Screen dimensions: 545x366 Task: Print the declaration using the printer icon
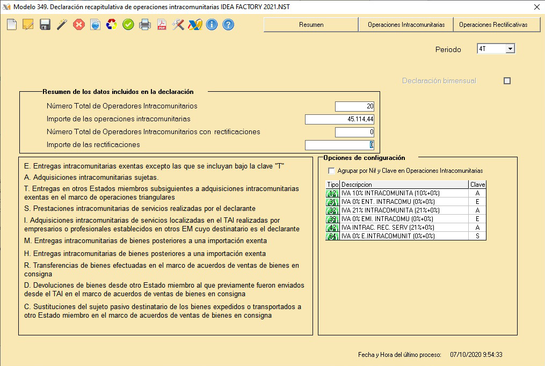coord(145,25)
